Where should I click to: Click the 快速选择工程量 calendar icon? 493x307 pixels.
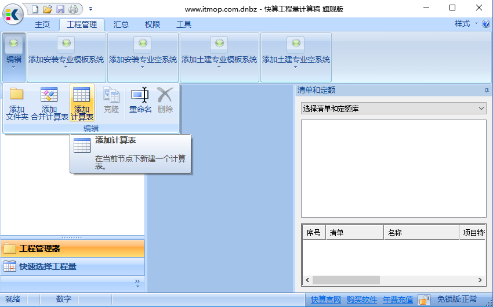click(10, 266)
